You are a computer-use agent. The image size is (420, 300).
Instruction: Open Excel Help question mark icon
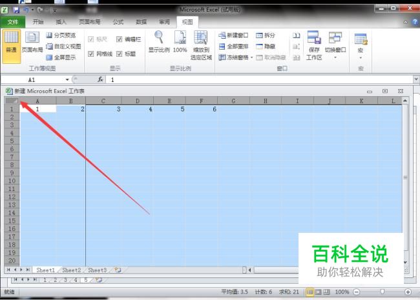[415, 22]
